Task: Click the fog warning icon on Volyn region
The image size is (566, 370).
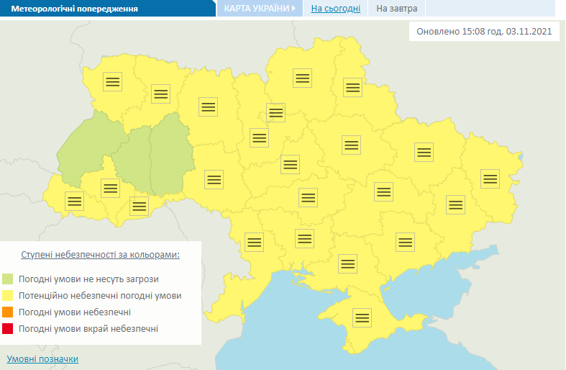Action: point(112,81)
